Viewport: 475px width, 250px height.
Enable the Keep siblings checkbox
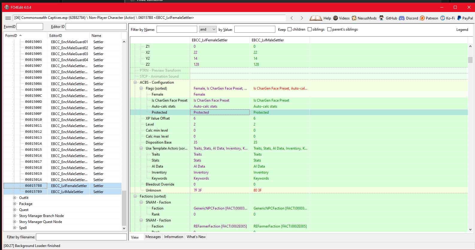(309, 29)
